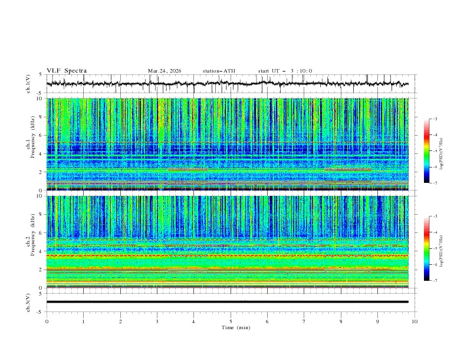The image size is (467, 361).
Task: Click time axis tick label '3'
Action: click(x=157, y=321)
